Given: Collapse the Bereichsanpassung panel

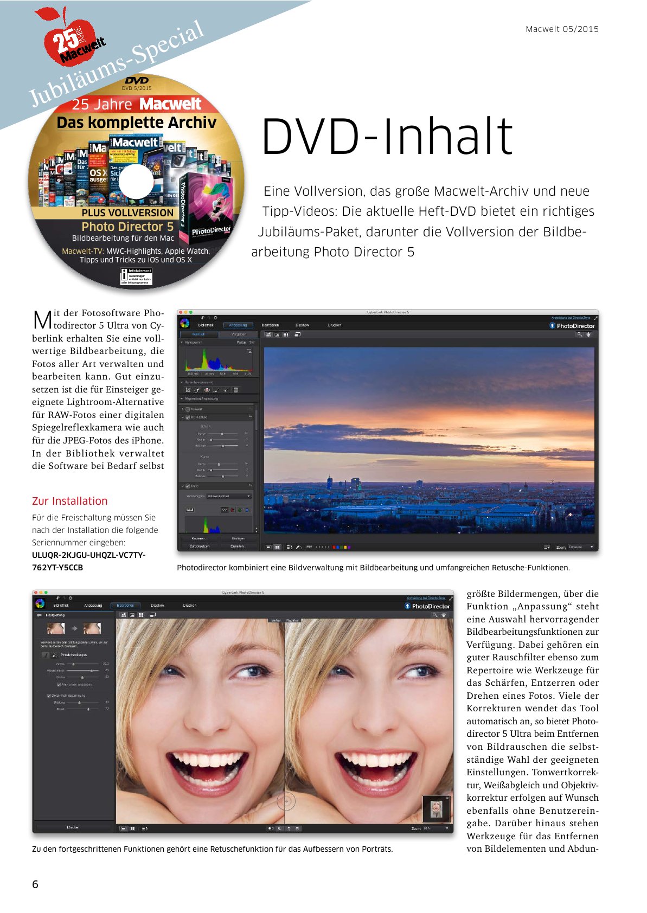Looking at the screenshot, I should click(x=182, y=382).
